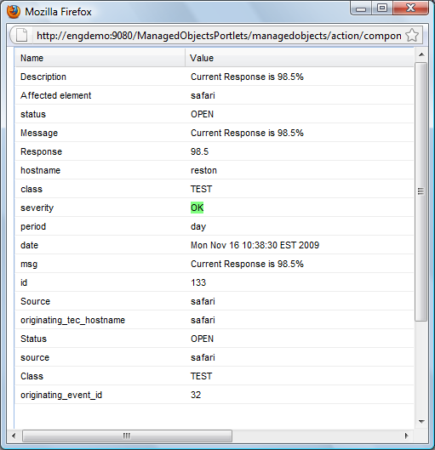Click the TEST value in lowercase class row

pos(201,189)
